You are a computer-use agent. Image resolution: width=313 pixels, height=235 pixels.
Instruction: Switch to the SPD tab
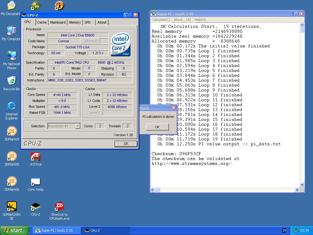click(87, 22)
